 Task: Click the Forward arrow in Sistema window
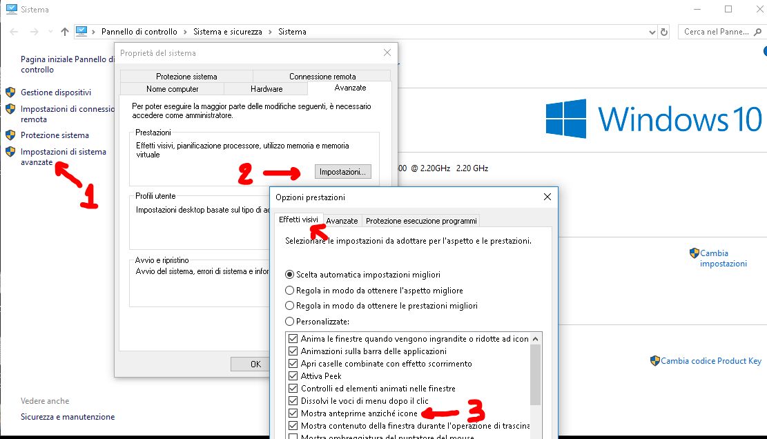[34, 32]
